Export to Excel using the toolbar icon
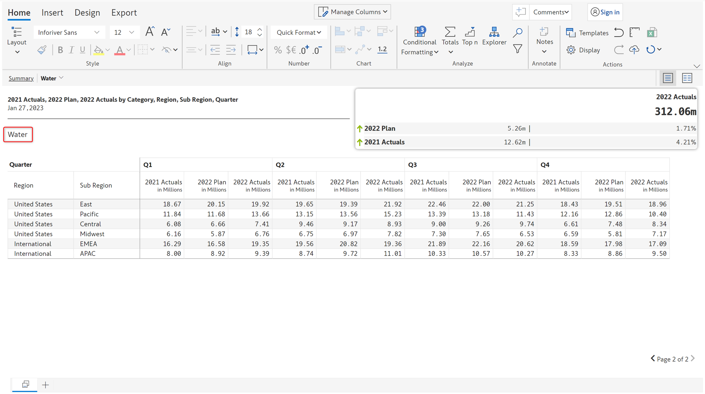The height and width of the screenshot is (394, 705). [652, 32]
